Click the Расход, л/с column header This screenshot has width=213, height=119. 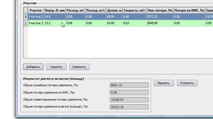pos(76,10)
